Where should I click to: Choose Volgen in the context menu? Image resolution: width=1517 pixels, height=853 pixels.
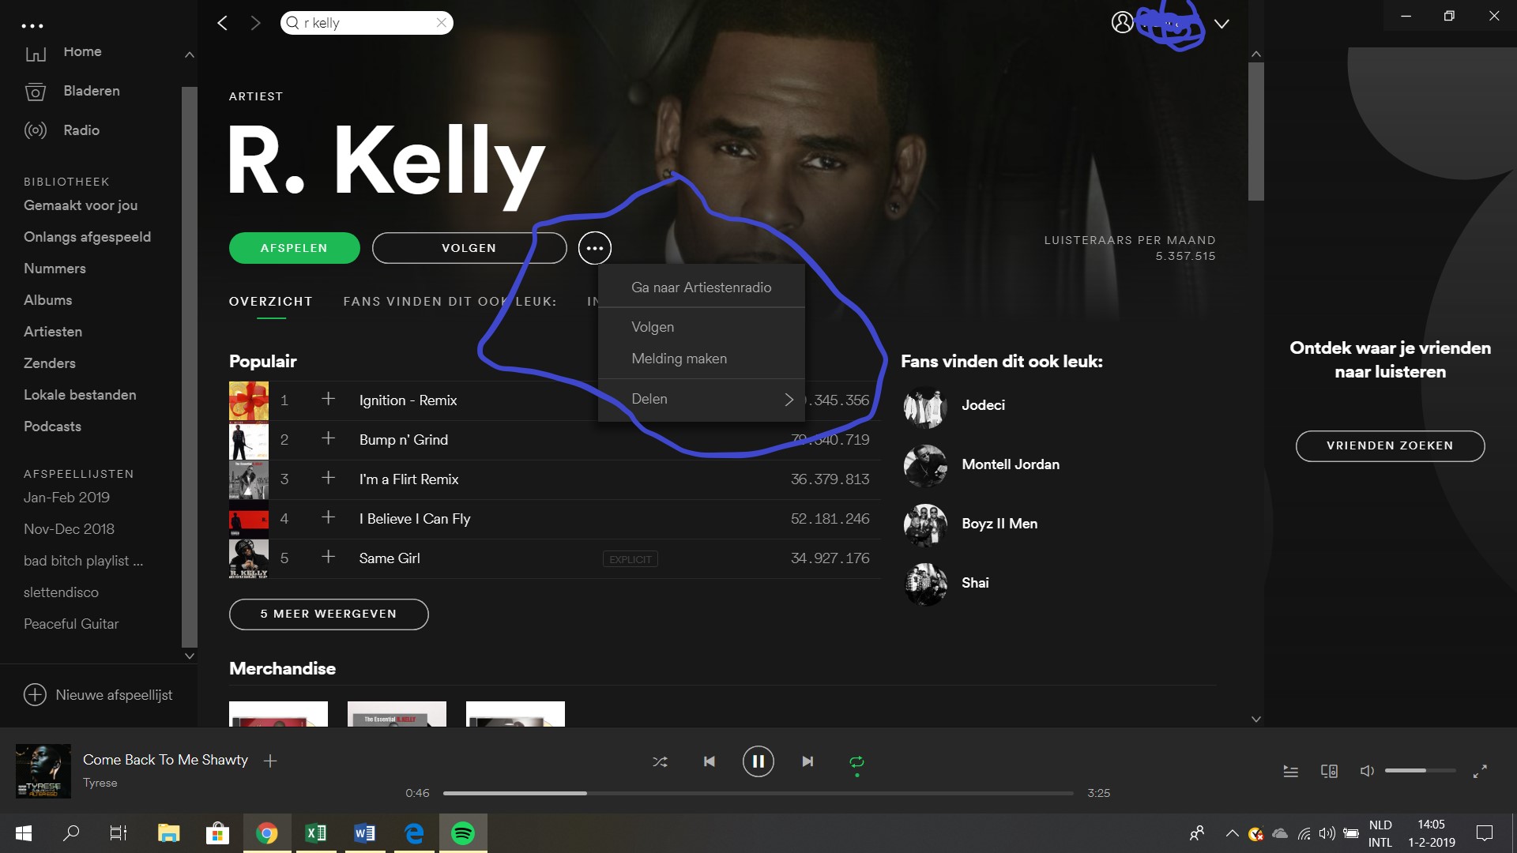coord(701,327)
